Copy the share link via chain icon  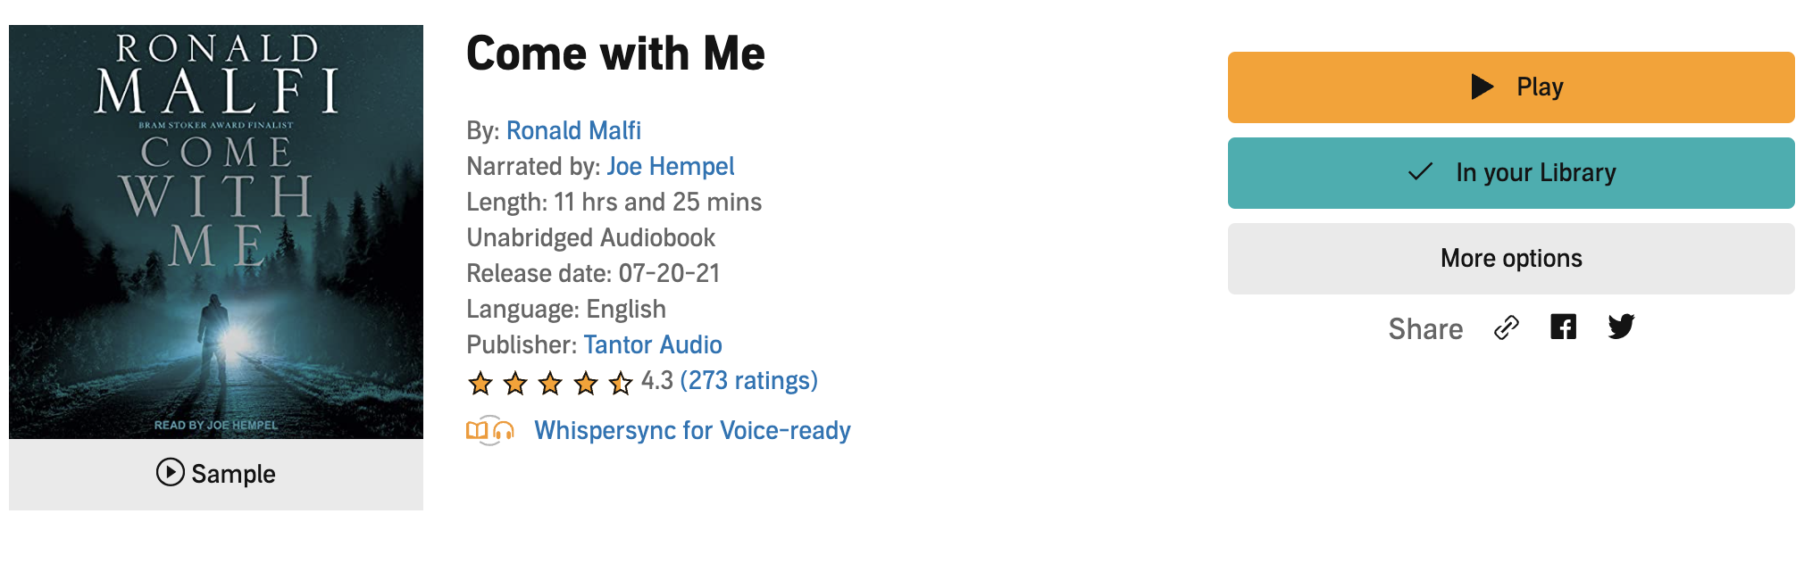[x=1506, y=328]
